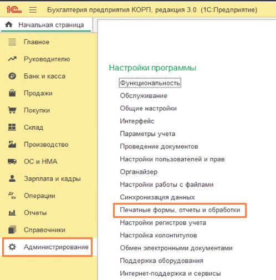276x280 pixels.
Task: Open Интернет-поддержка и сервисы link
Action: pyautogui.click(x=170, y=273)
